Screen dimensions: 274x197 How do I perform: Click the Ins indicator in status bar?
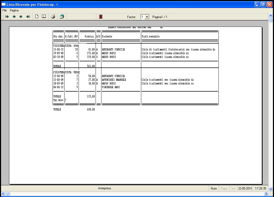pos(233,189)
